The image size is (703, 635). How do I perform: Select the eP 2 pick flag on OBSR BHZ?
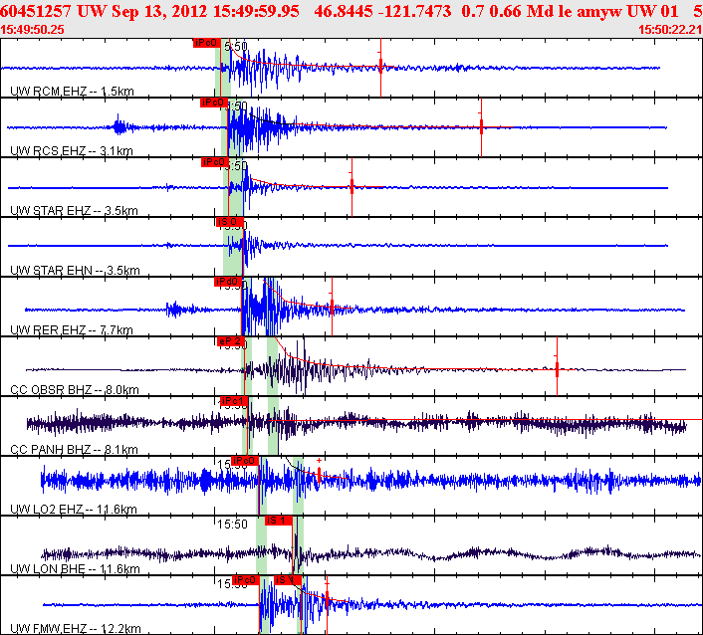tap(231, 341)
